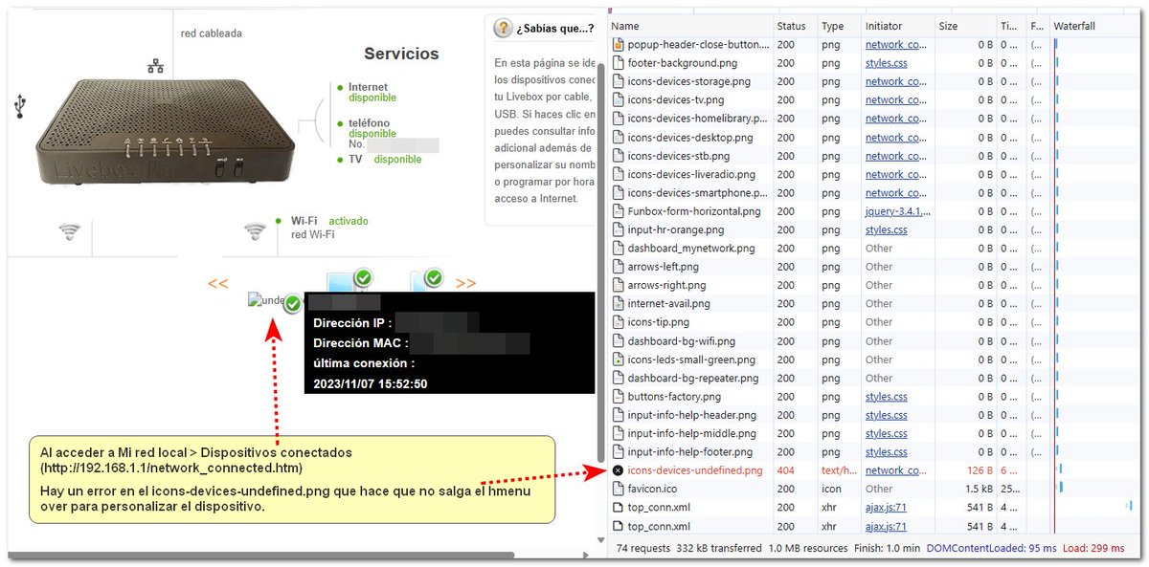Viewport: 1149px width, 567px height.
Task: Click the Wi-Fi icon beside 'Wi-Fi activado'
Action: pyautogui.click(x=255, y=230)
